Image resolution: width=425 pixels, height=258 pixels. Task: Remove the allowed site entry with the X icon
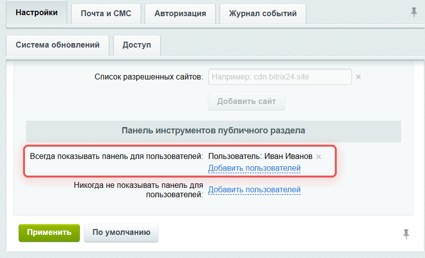tap(358, 77)
